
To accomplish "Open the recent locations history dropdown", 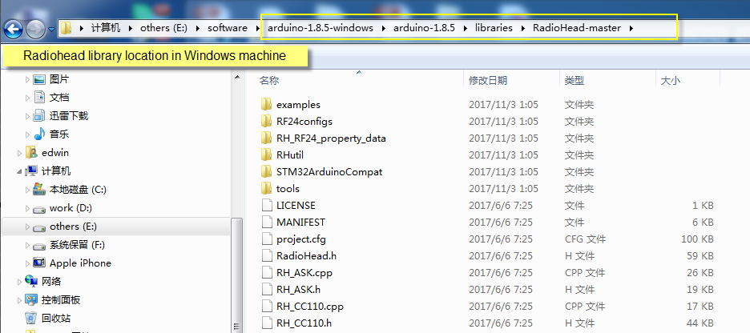I will (51, 30).
